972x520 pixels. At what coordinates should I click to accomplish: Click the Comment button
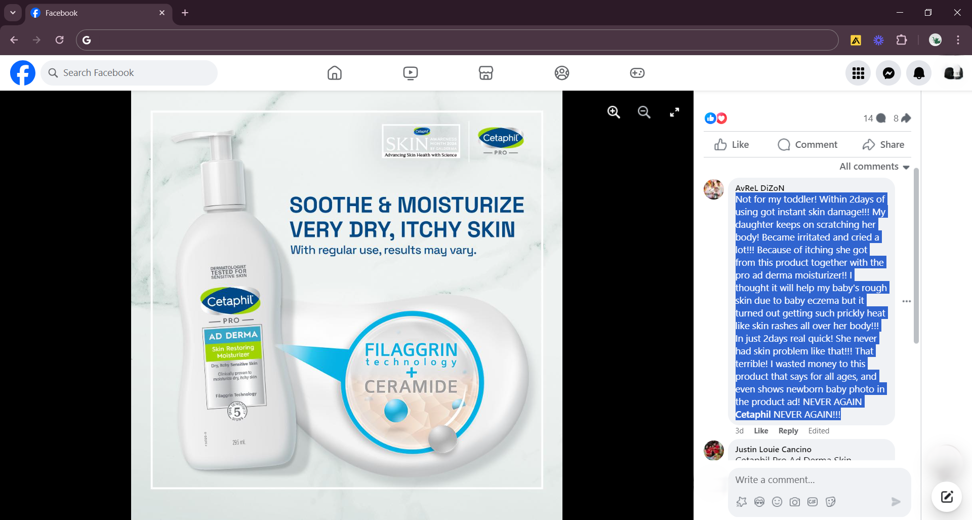pyautogui.click(x=807, y=145)
